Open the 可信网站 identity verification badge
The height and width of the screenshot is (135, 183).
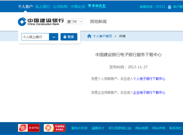(x=55, y=128)
